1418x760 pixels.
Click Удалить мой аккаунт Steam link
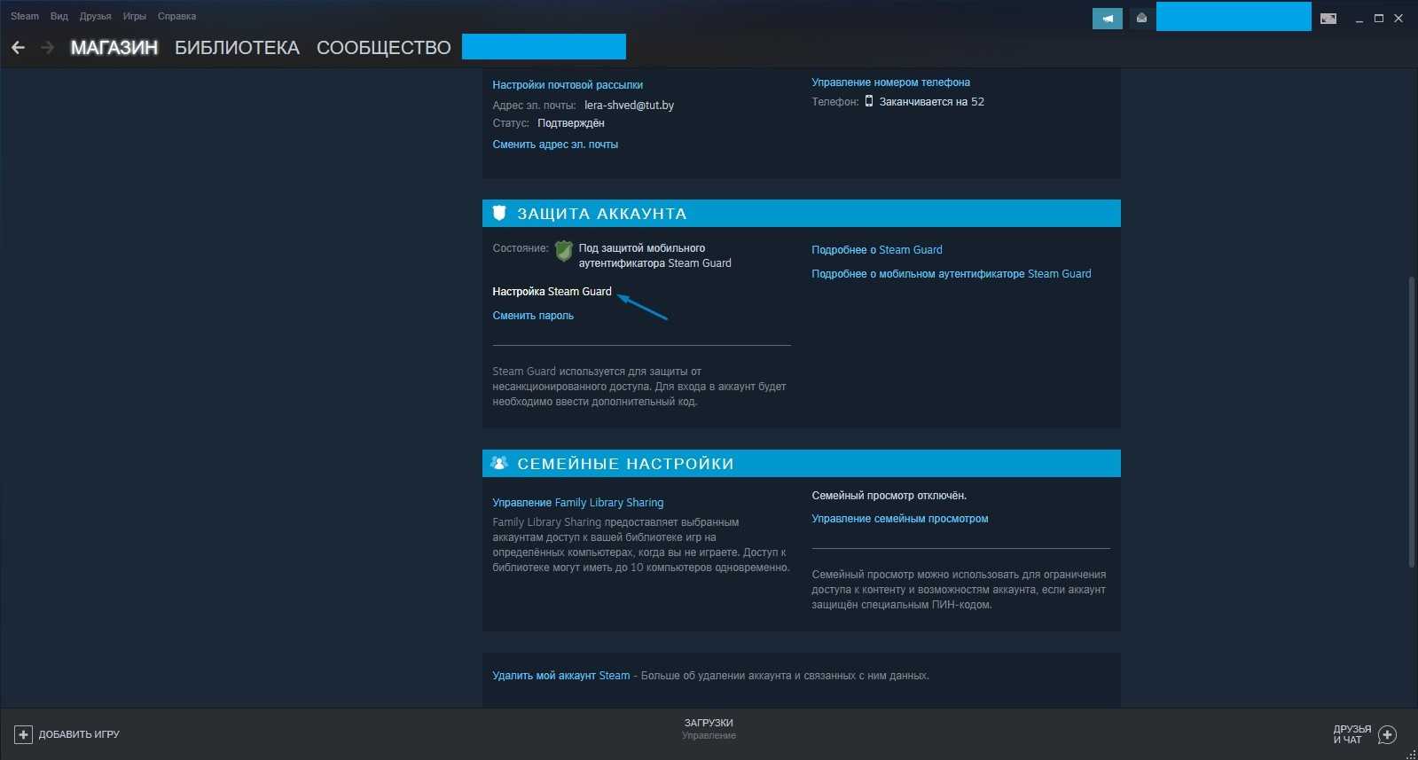click(x=560, y=676)
